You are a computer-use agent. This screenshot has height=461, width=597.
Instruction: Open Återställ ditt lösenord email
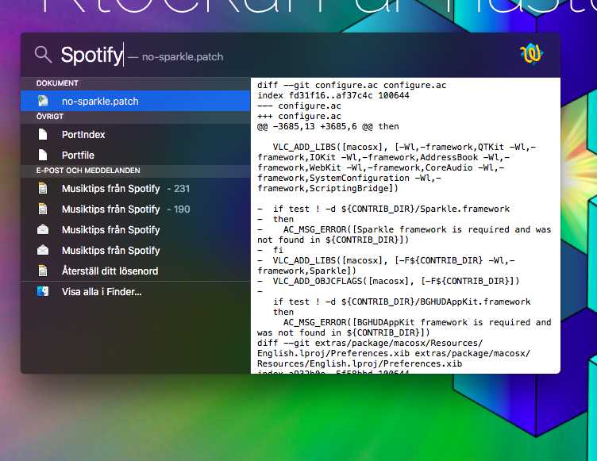pos(136,271)
